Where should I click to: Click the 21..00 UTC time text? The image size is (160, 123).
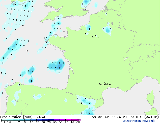point(132,117)
